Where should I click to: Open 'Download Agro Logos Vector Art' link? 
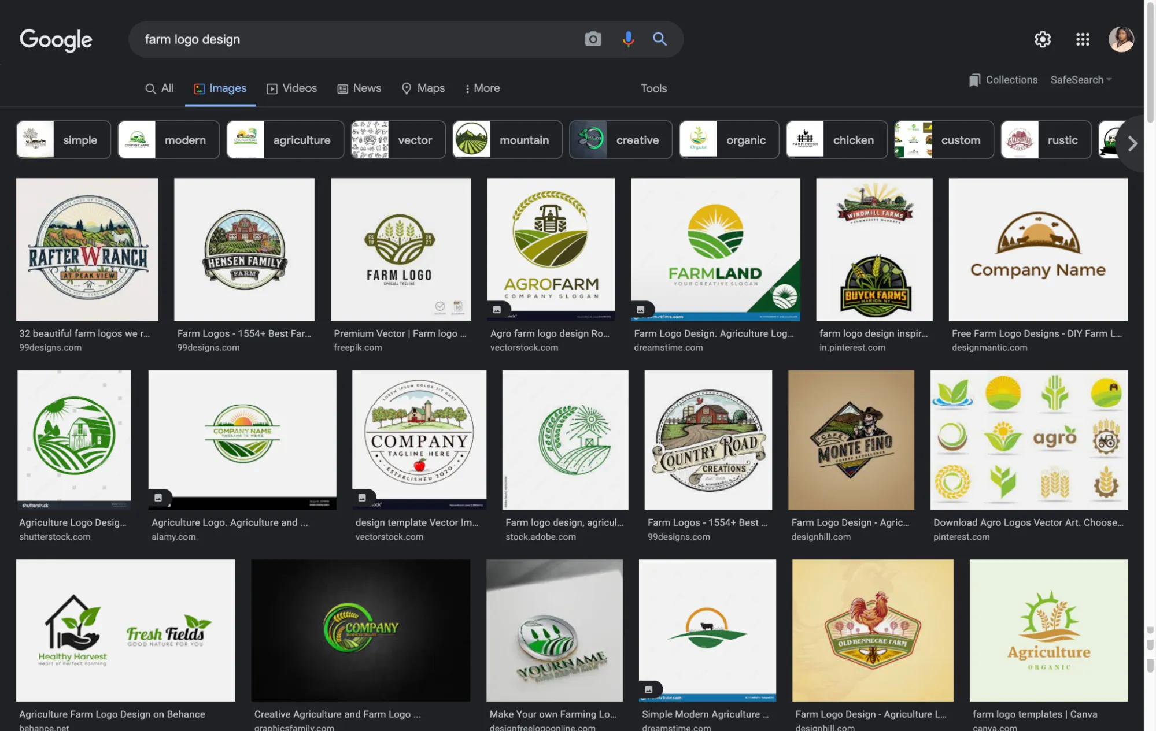pos(1028,522)
